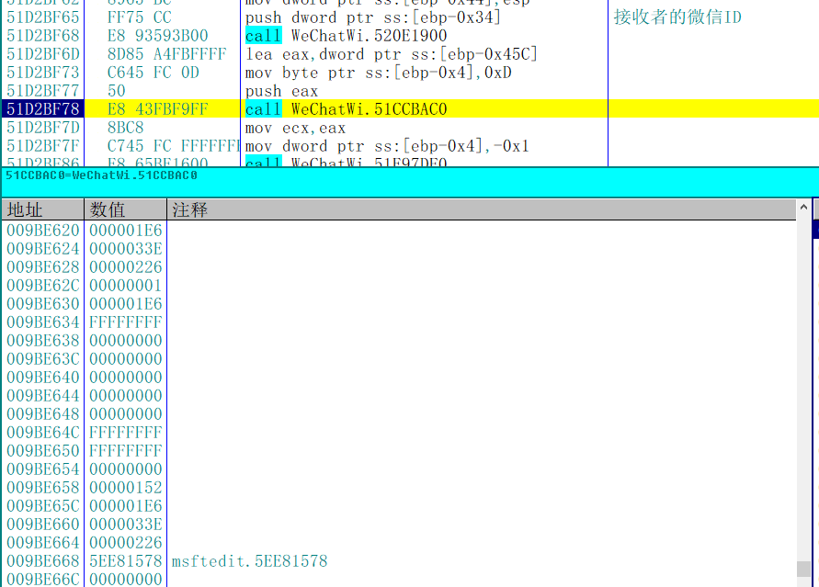
Task: Click the 注释 column header
Action: 482,209
